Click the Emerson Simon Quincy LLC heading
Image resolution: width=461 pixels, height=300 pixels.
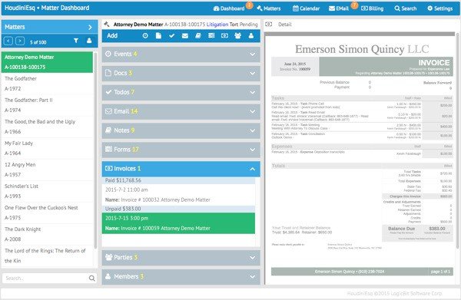click(x=362, y=49)
